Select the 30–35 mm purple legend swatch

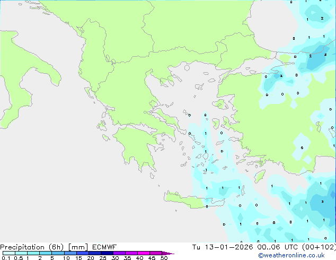tap(119, 253)
